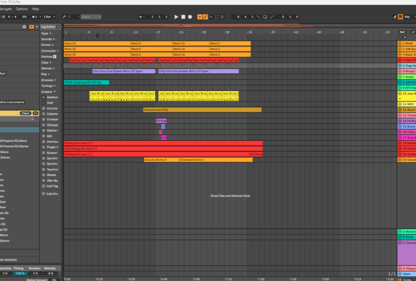Jump to the previous locator arrow
Screen dimensions: 416x281
(x=400, y=37)
